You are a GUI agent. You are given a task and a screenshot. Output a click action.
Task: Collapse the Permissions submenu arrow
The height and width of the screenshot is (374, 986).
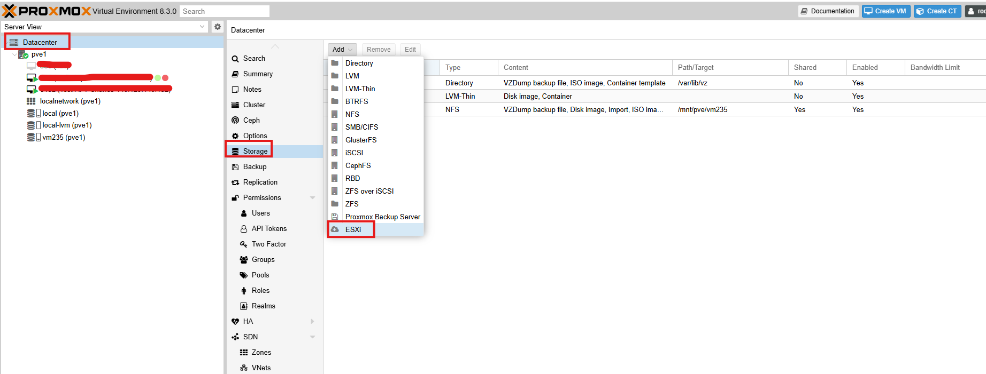[x=313, y=198]
